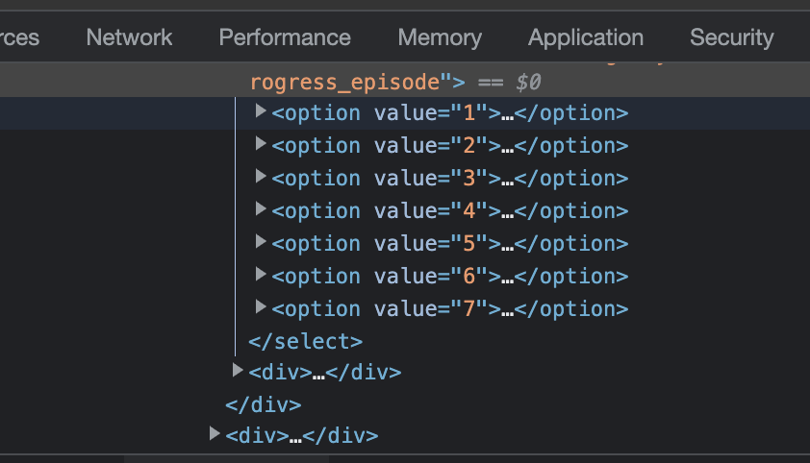Select the option value="7" element row
This screenshot has height=463, width=810.
(x=405, y=309)
